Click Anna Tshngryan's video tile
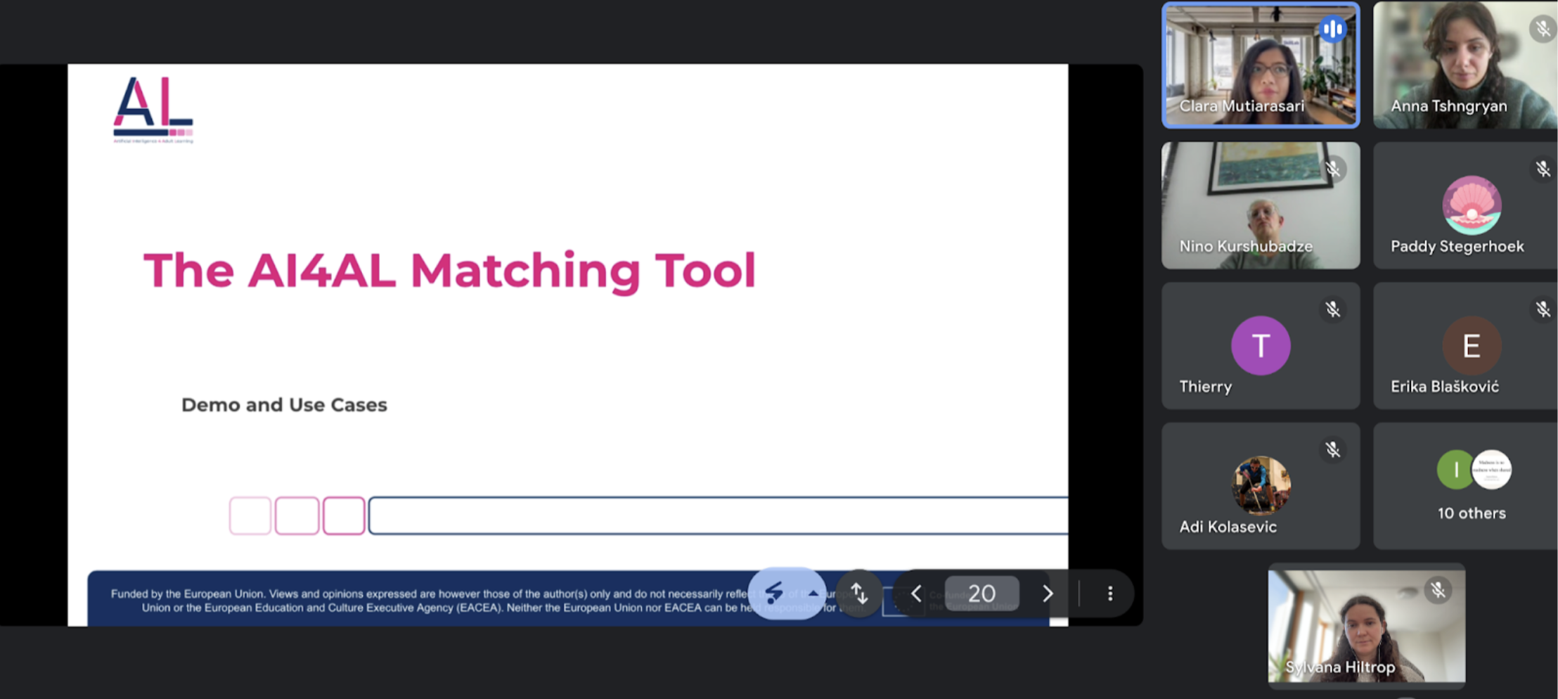Screen dimensions: 1558x699 coord(1465,65)
